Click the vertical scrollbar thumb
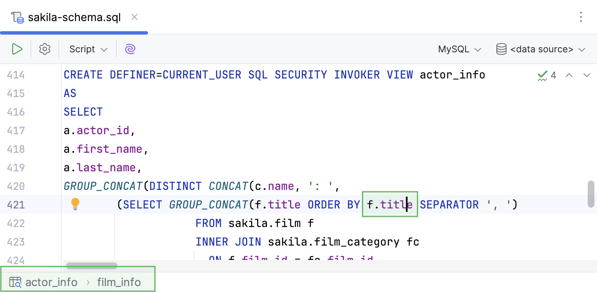Viewport: 597px width, 292px height. coord(591,194)
